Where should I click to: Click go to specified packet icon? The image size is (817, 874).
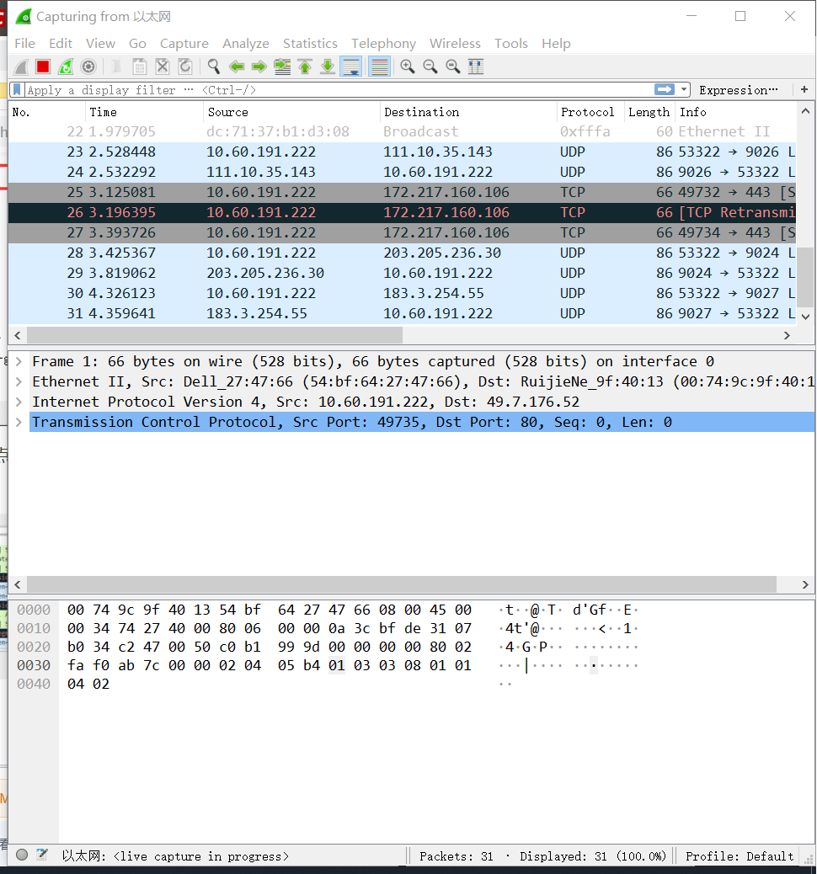pos(282,67)
